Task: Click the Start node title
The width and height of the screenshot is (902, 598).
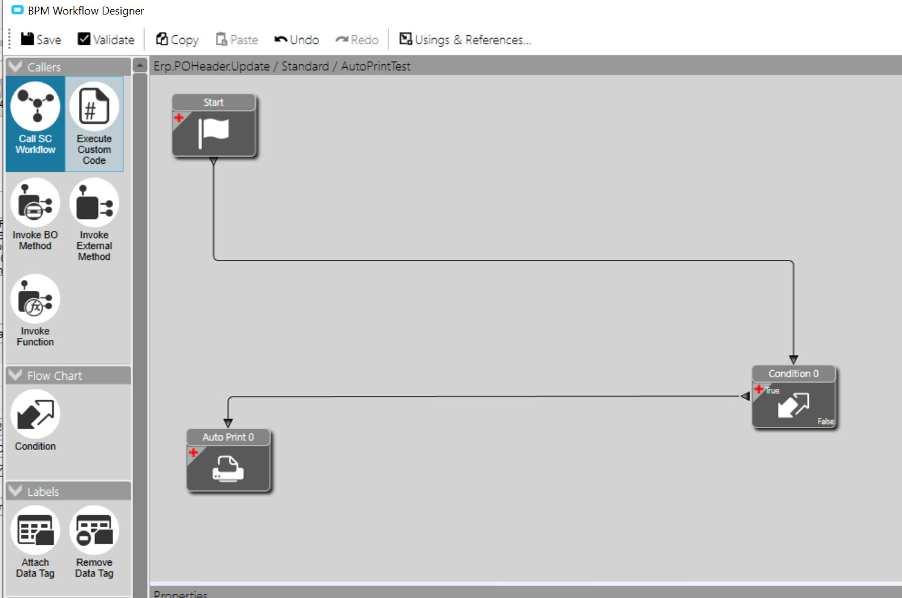Action: click(x=214, y=102)
